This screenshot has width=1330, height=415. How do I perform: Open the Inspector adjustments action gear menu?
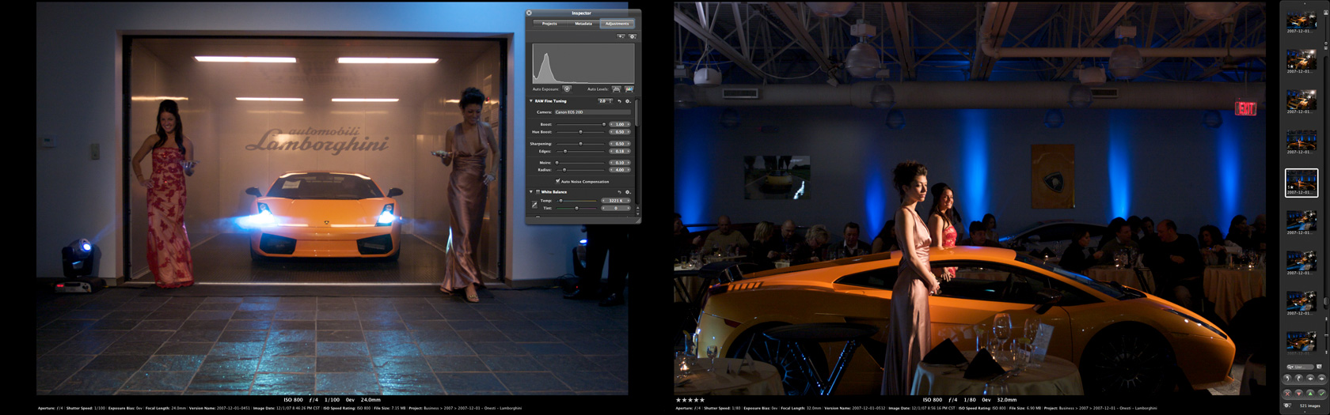[632, 36]
